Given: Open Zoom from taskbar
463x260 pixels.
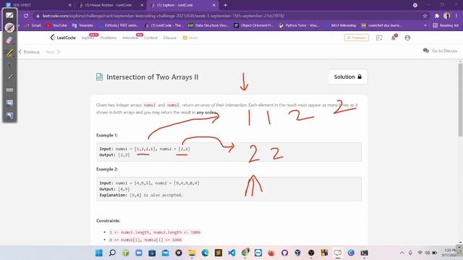Looking at the screenshot, I should [139, 253].
